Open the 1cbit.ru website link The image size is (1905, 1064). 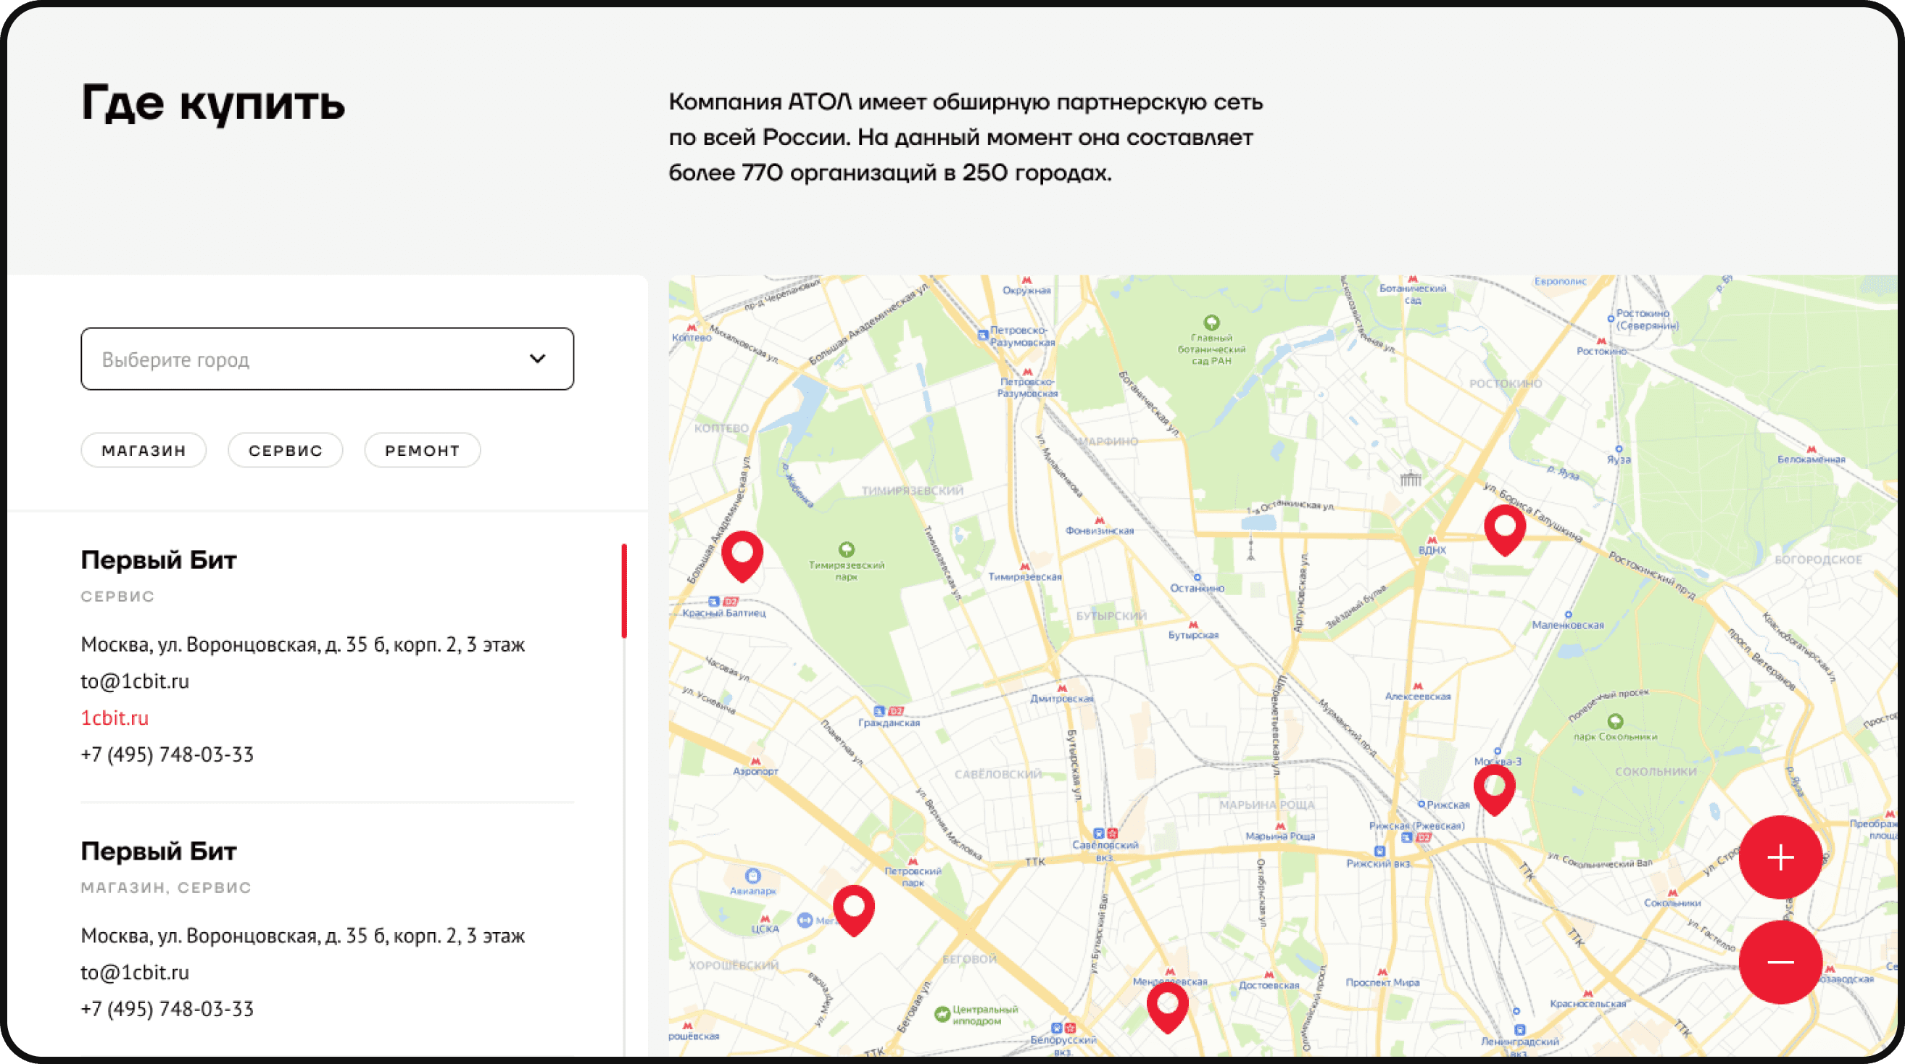pos(115,718)
